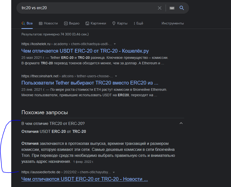Collapse the answer for TRC20 vs ERC-20 question

[181, 123]
